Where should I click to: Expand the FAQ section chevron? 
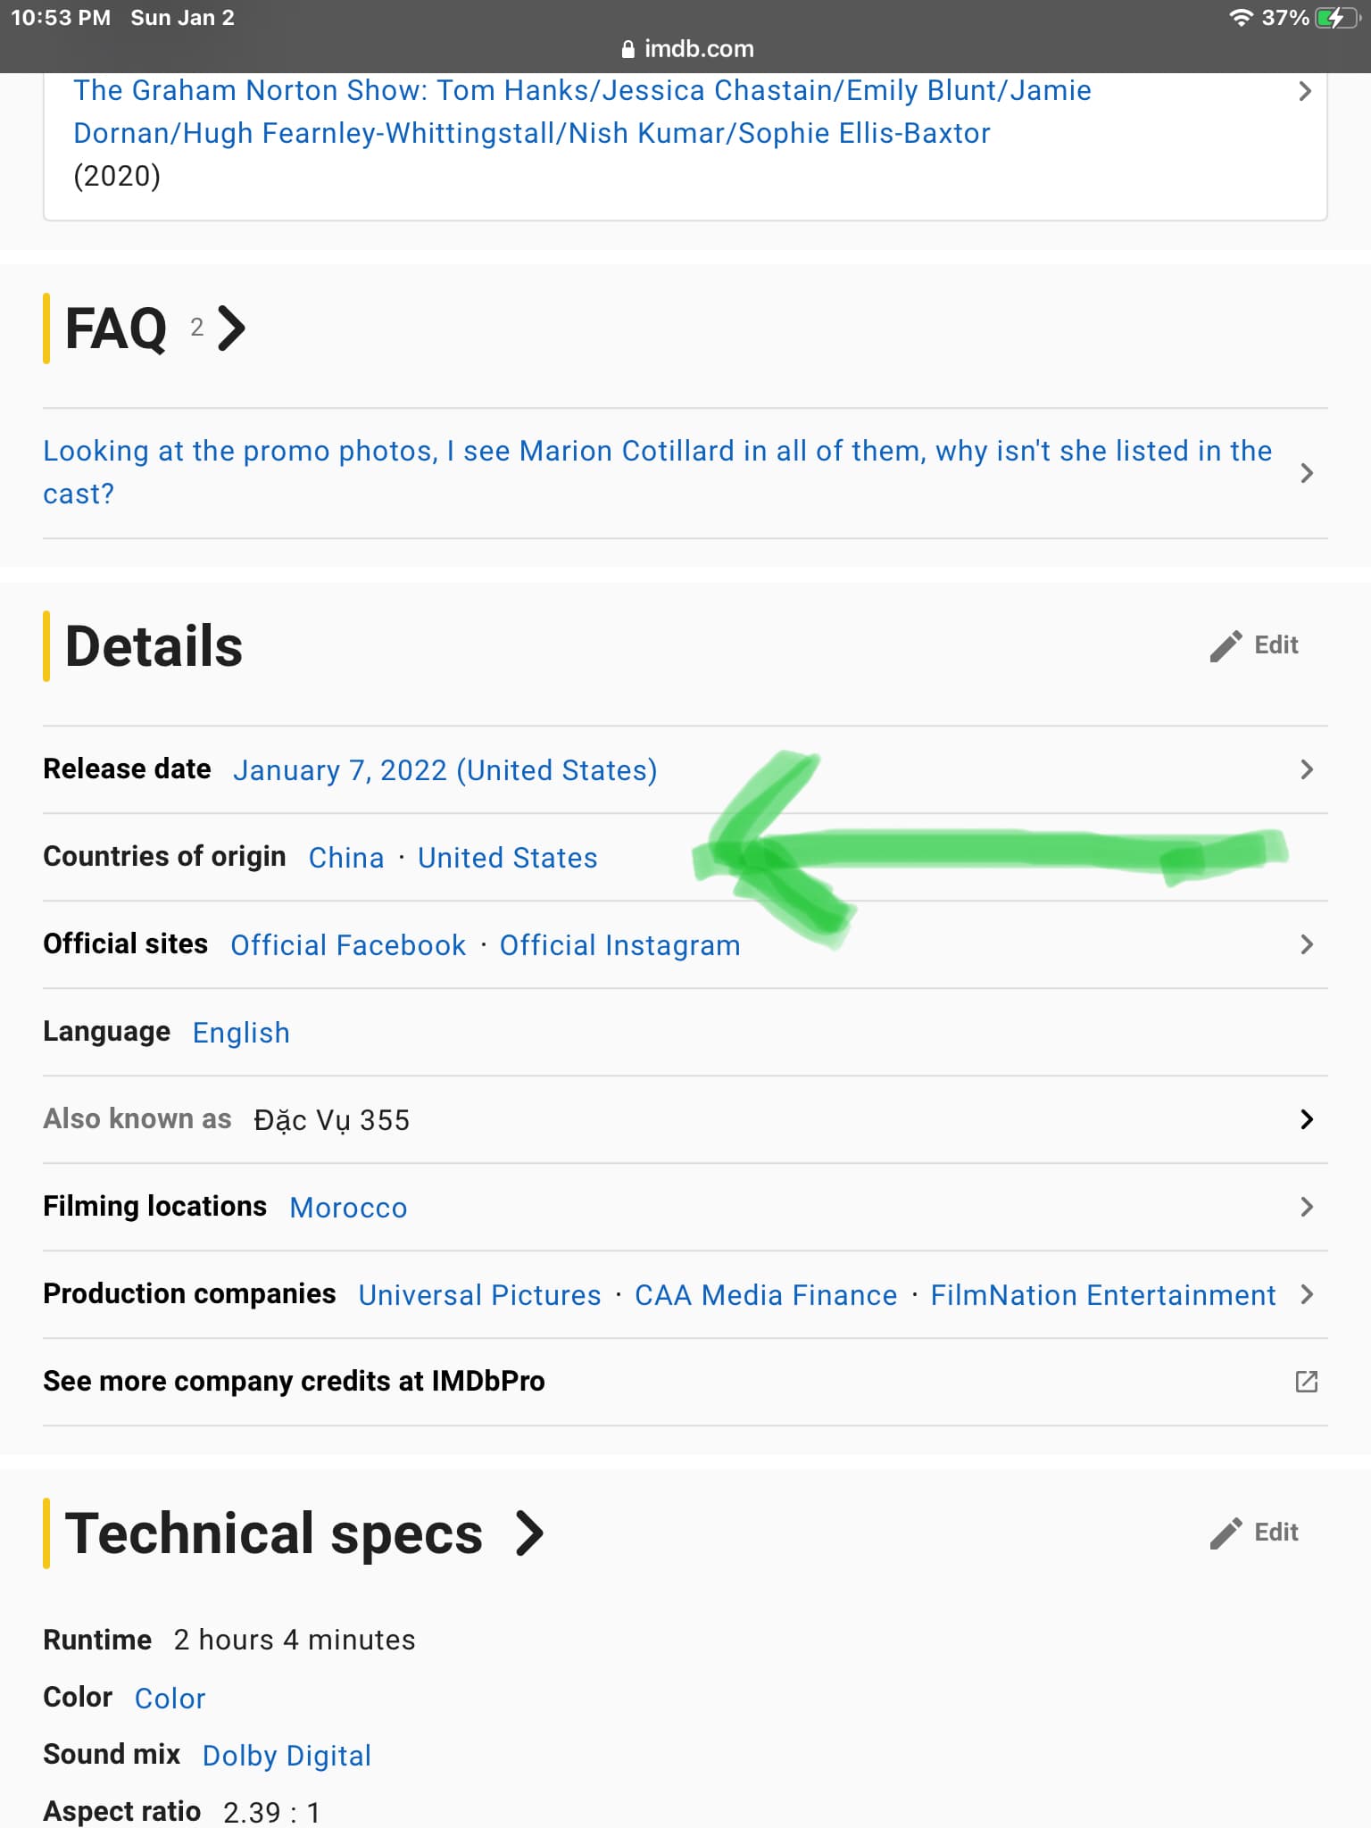[x=231, y=328]
